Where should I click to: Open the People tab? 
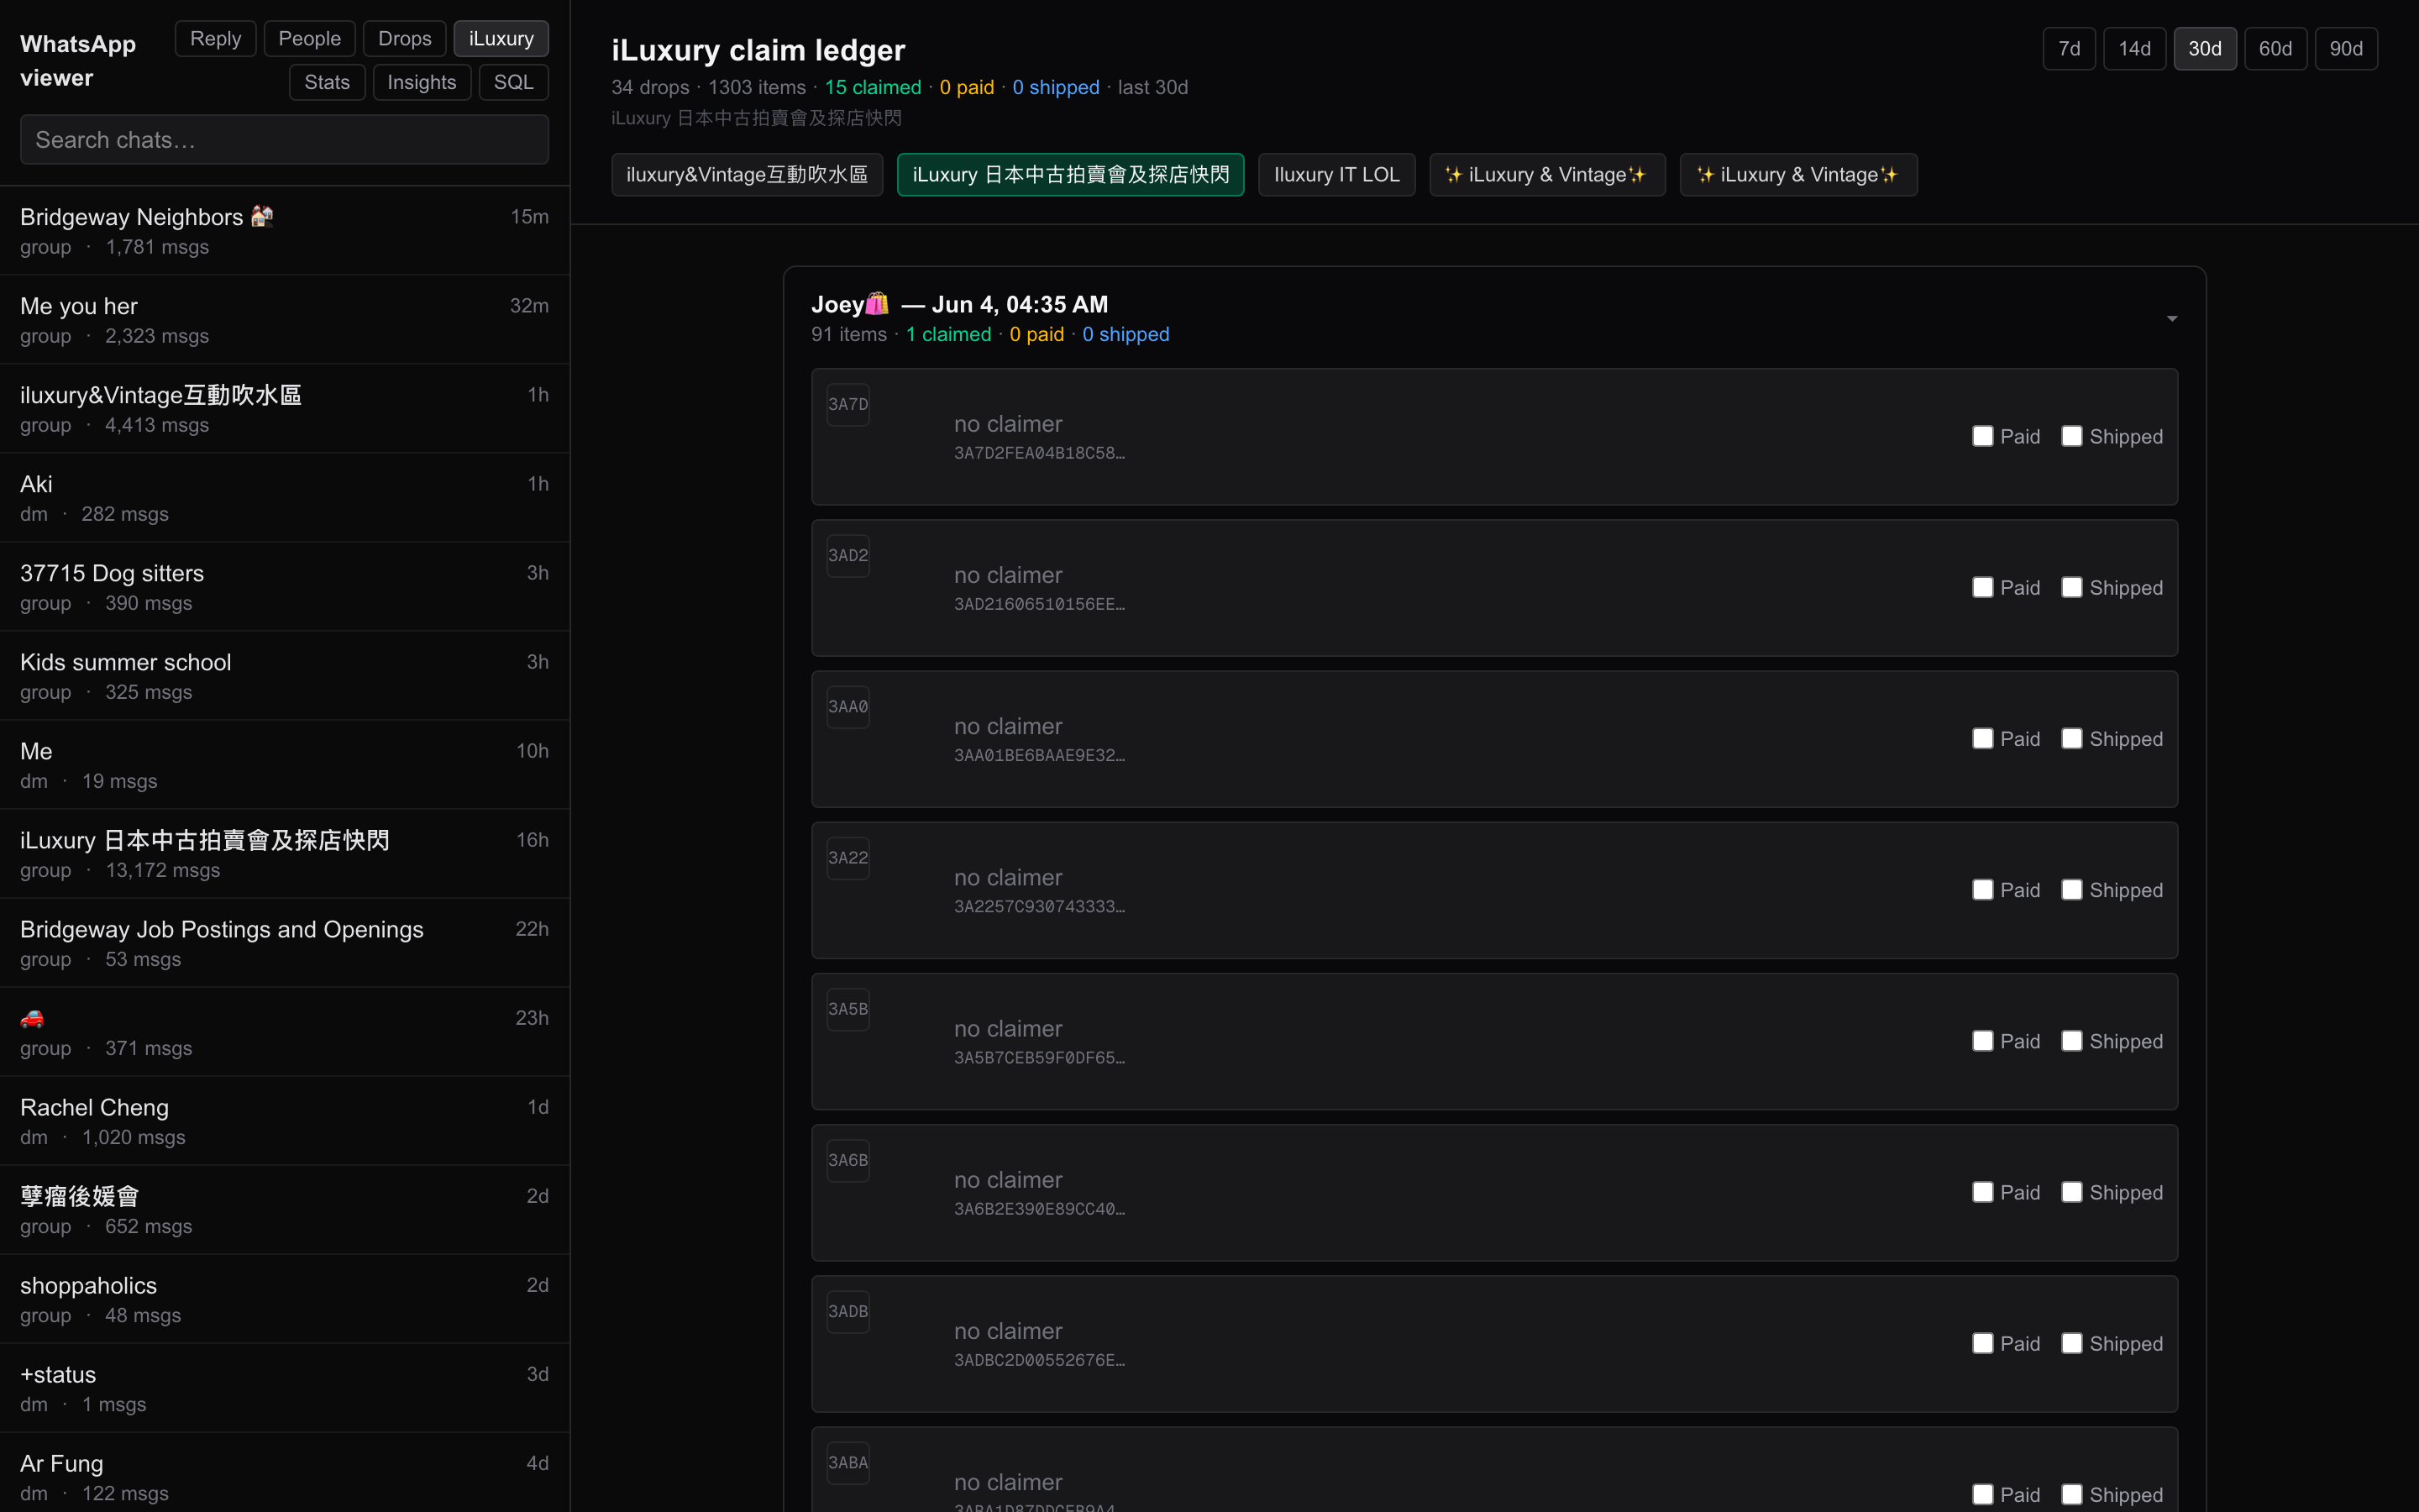[x=310, y=39]
